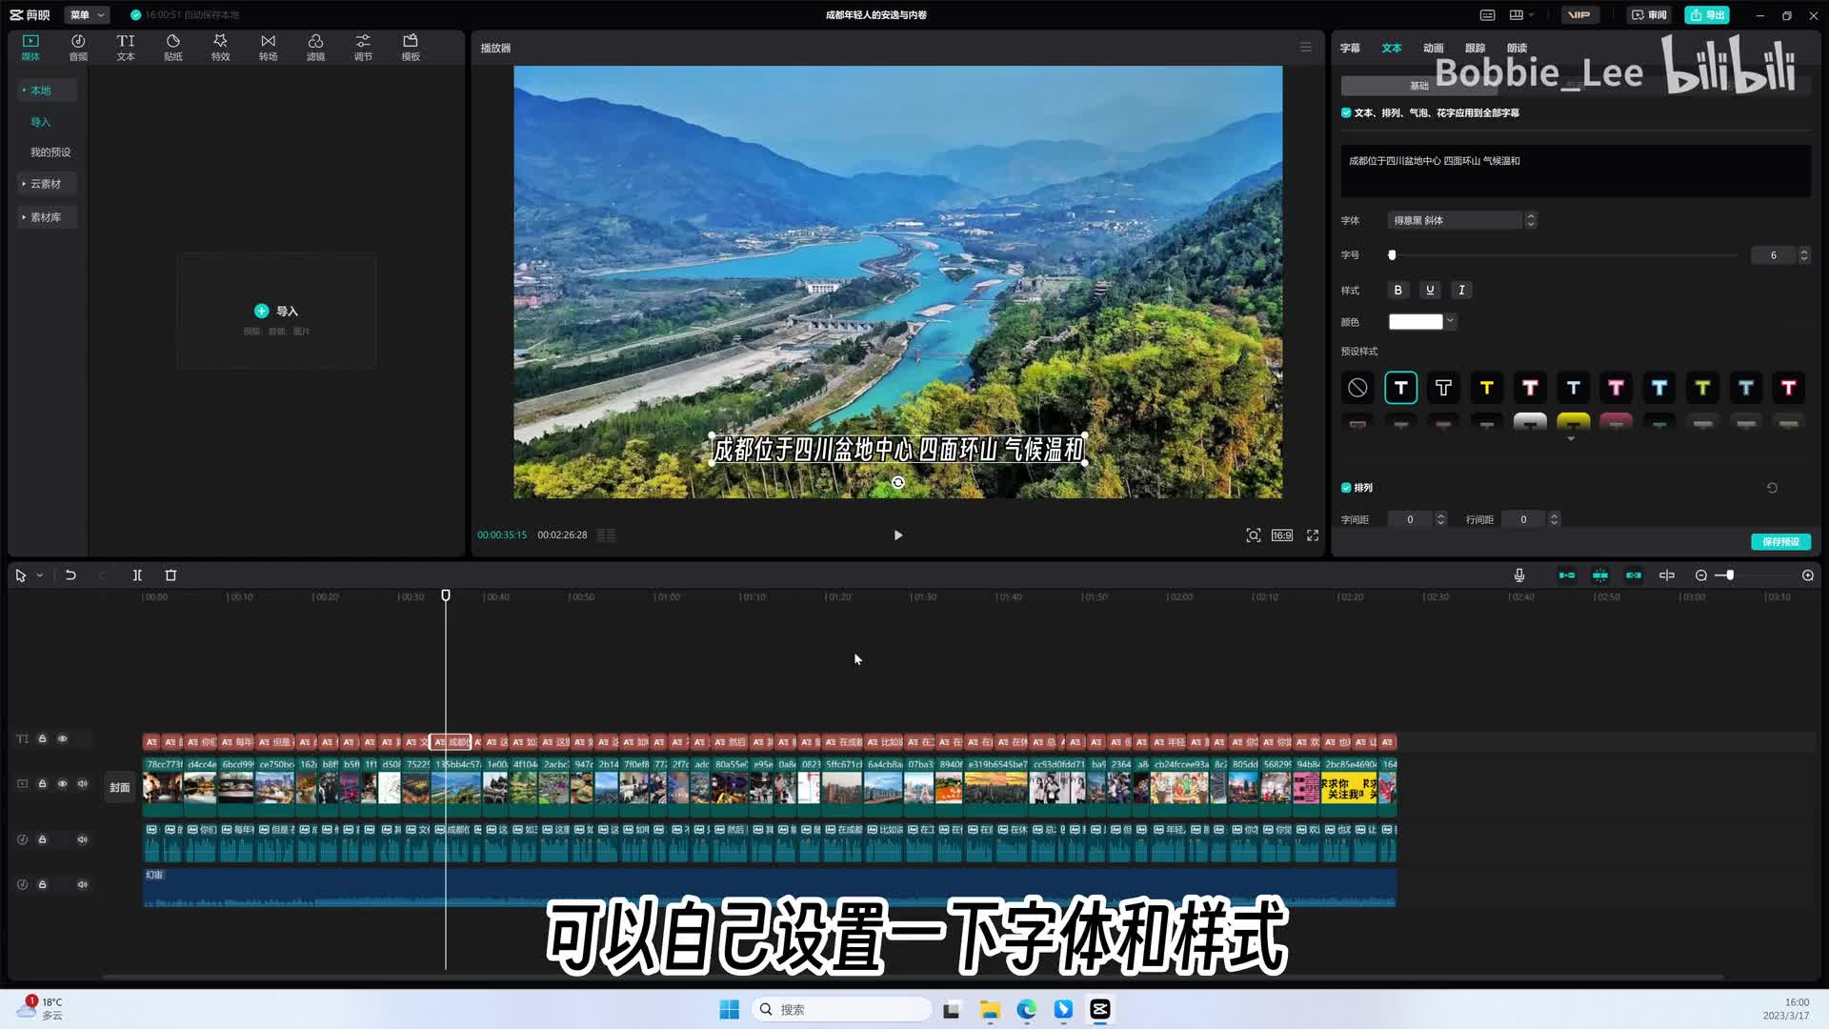Click the undo arrow in the timeline toolbar

point(70,575)
